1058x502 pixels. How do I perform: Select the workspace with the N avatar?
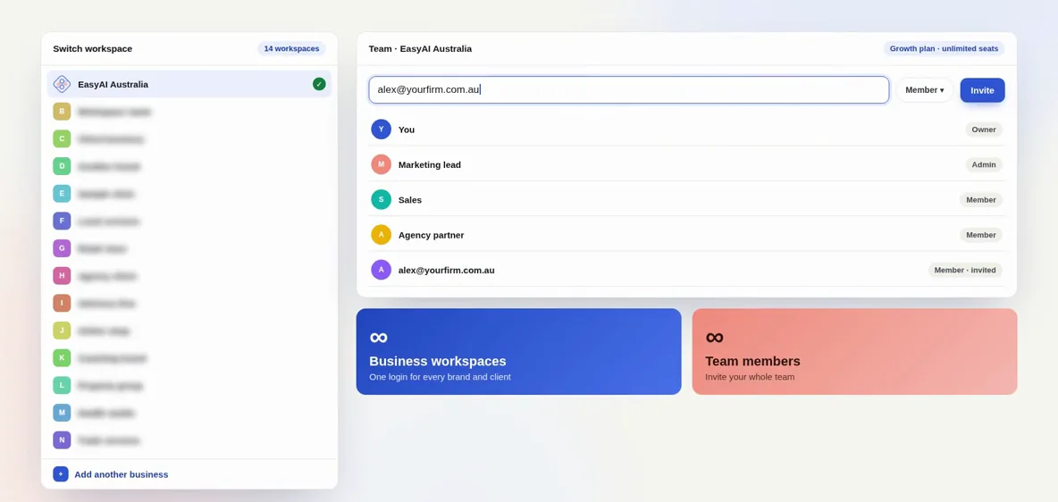tap(189, 440)
